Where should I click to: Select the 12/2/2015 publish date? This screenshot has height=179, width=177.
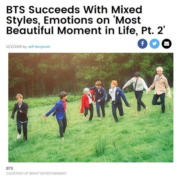[x=14, y=47]
